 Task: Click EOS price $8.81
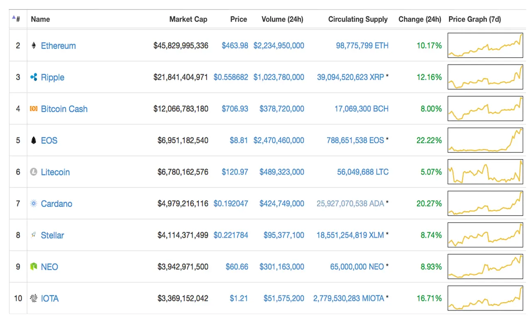click(239, 140)
